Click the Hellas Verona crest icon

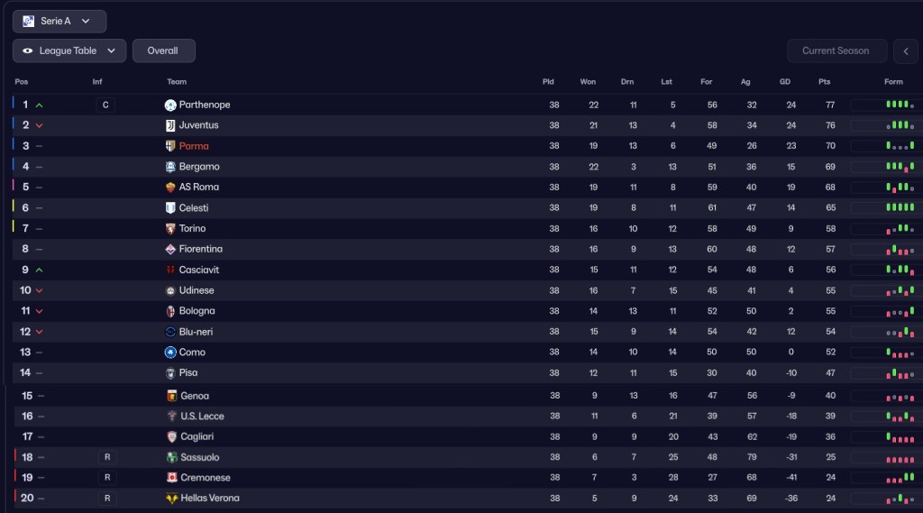(x=172, y=499)
